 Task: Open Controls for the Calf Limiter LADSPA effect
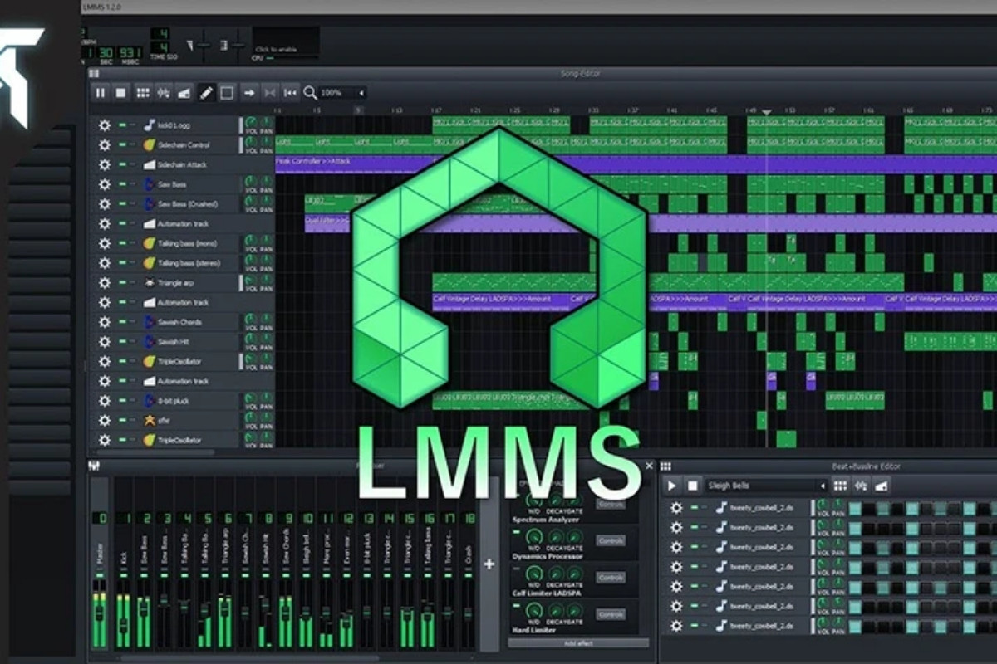611,577
